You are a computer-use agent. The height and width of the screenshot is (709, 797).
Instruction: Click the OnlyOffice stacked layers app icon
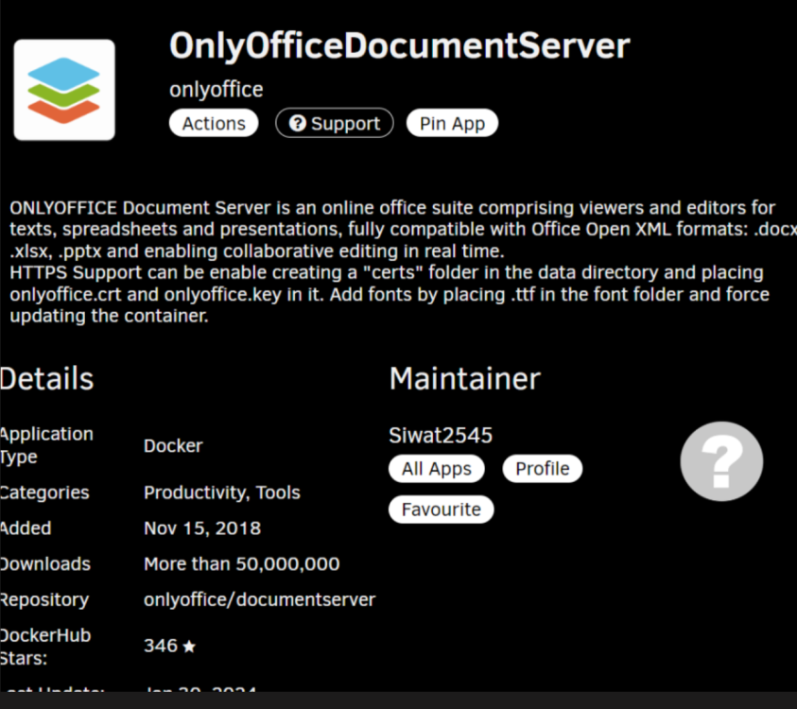tap(64, 90)
